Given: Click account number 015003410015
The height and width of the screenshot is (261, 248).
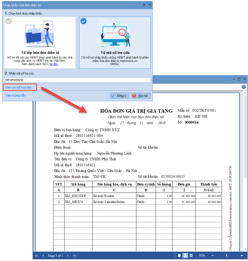Looking at the screenshot, I should [x=173, y=176].
